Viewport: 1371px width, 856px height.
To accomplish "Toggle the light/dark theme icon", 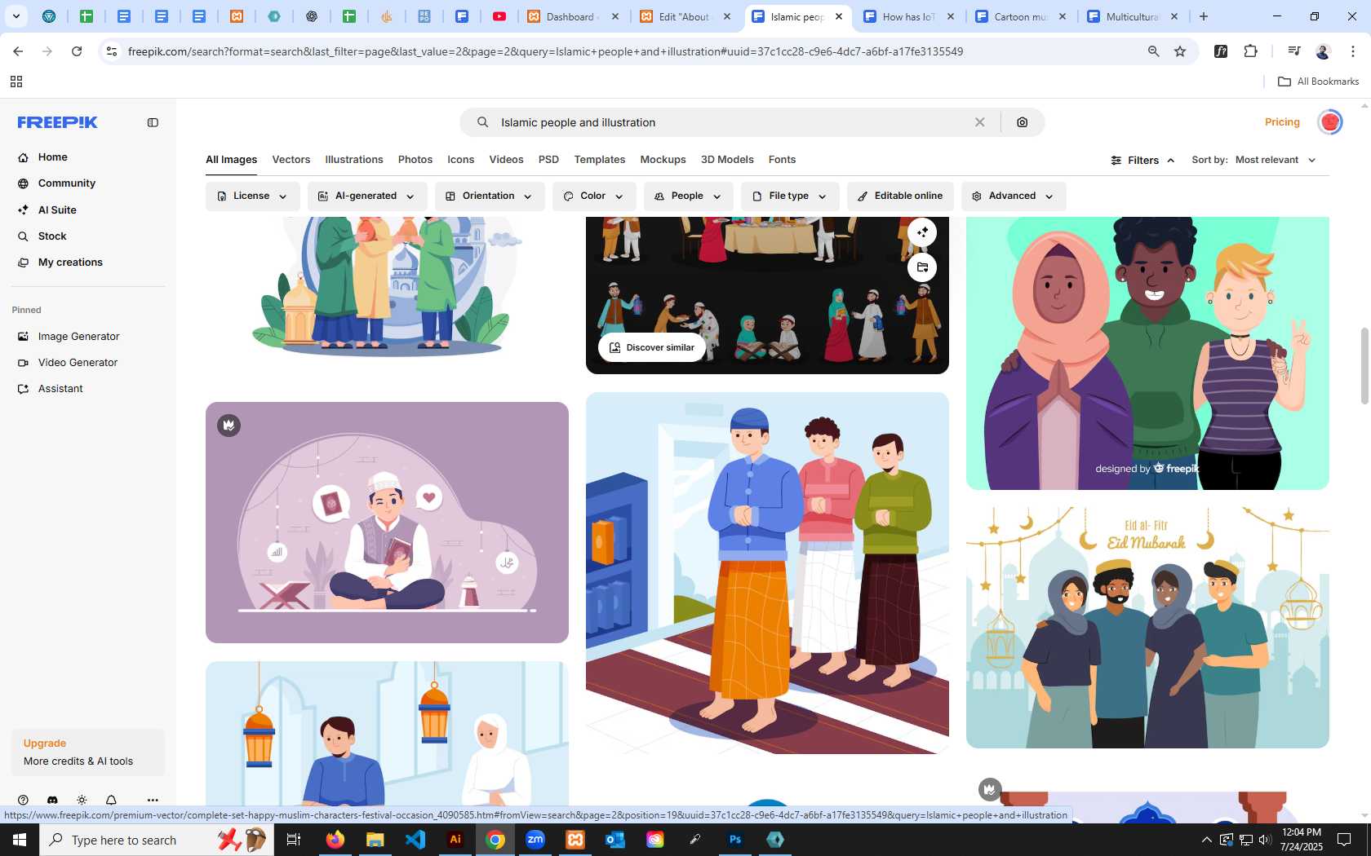I will pos(82,801).
